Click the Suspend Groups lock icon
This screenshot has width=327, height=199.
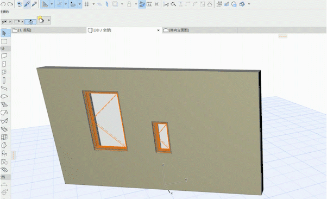pyautogui.click(x=129, y=4)
